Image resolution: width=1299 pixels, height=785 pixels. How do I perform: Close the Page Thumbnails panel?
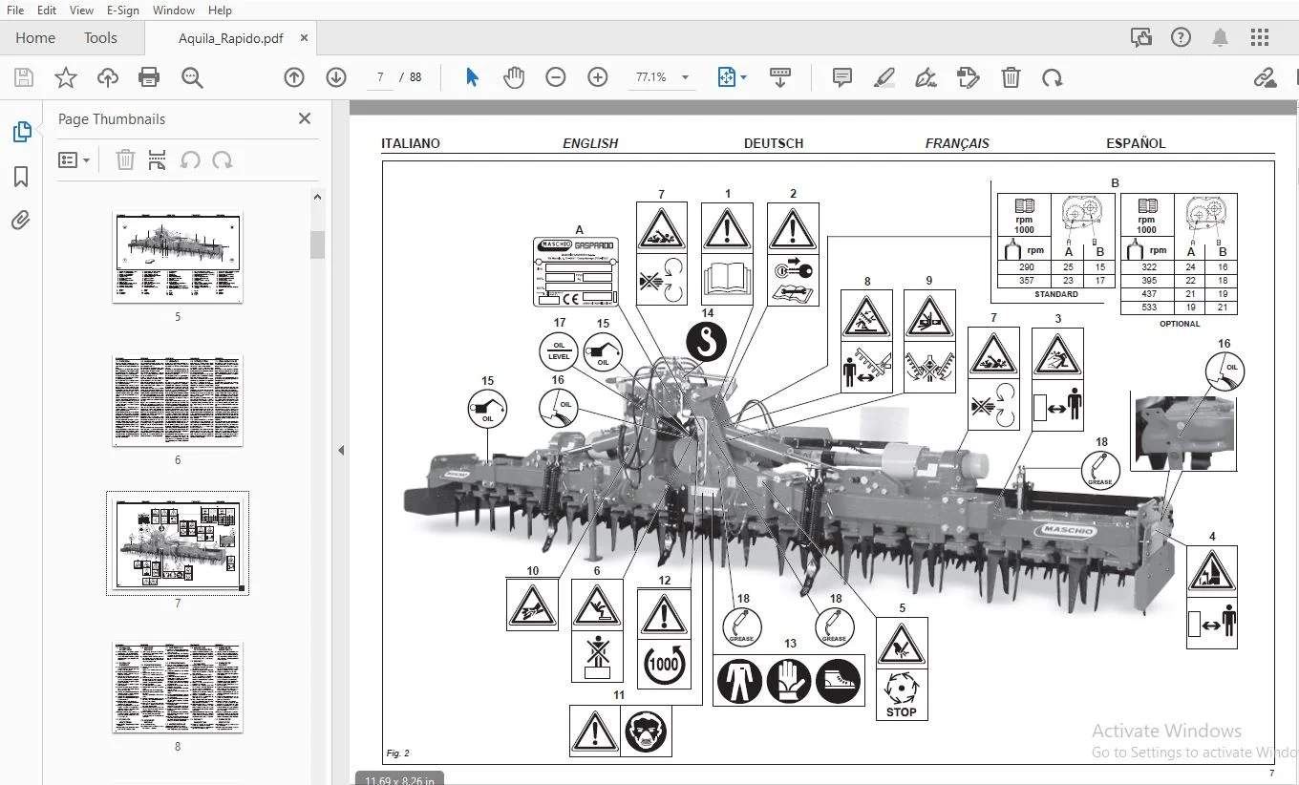click(305, 118)
